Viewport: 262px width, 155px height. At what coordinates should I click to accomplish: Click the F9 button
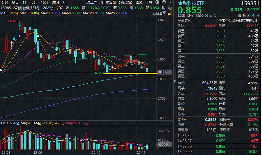[x=101, y=2]
